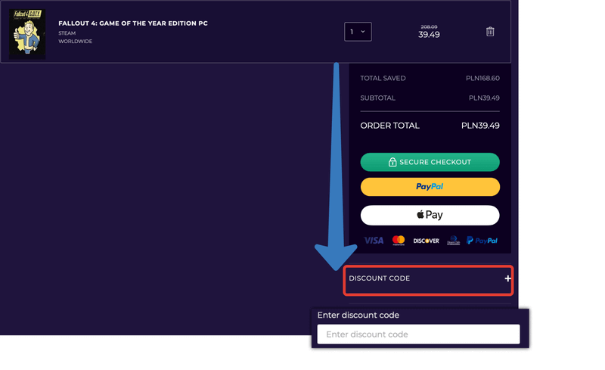Screen dimensions: 605x370
Task: Click the Worldwide region label
Action: 75,42
